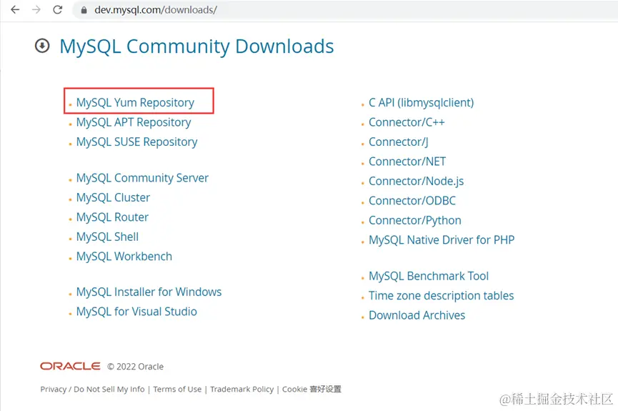This screenshot has width=618, height=411.
Task: Open Time zone description tables
Action: click(442, 296)
